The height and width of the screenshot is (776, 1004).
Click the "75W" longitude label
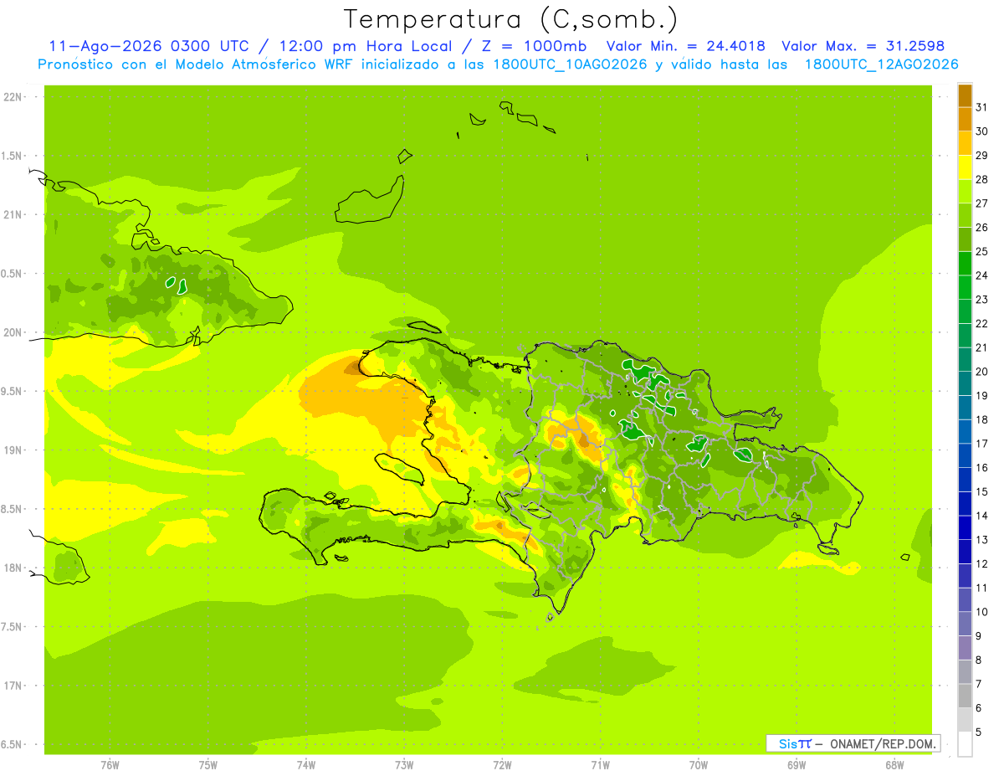click(x=208, y=764)
